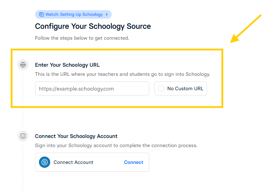Screen dimensions: 265x192
Task: Click the blue Connect link
Action: 133,162
